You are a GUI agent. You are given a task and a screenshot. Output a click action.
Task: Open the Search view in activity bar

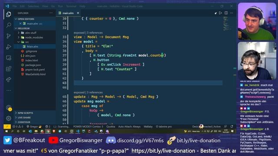[x=9, y=25]
